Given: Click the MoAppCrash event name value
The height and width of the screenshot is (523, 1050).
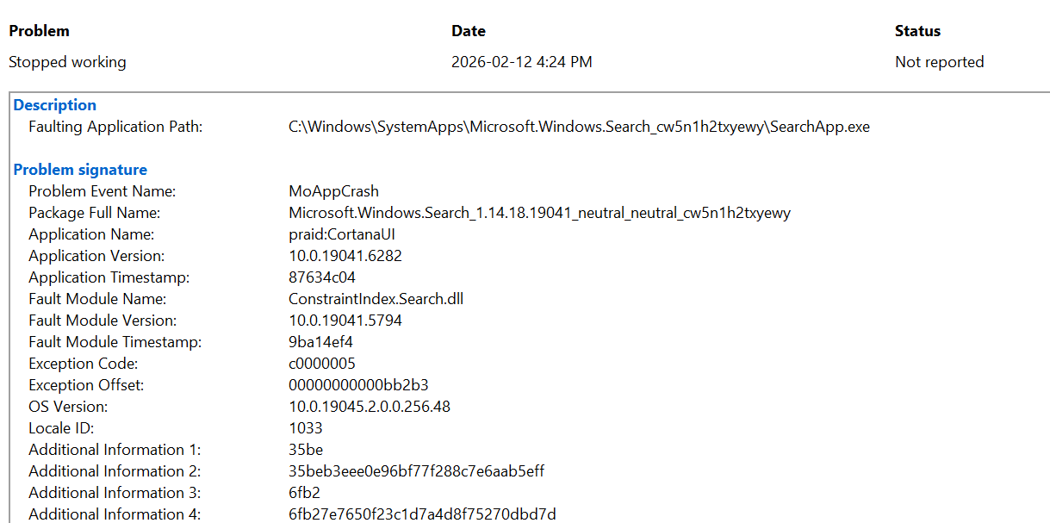Looking at the screenshot, I should [333, 191].
